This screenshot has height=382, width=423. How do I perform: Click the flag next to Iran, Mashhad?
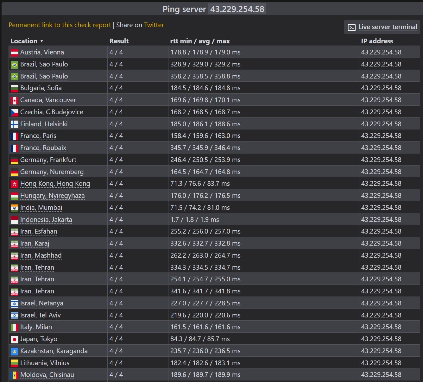click(15, 256)
